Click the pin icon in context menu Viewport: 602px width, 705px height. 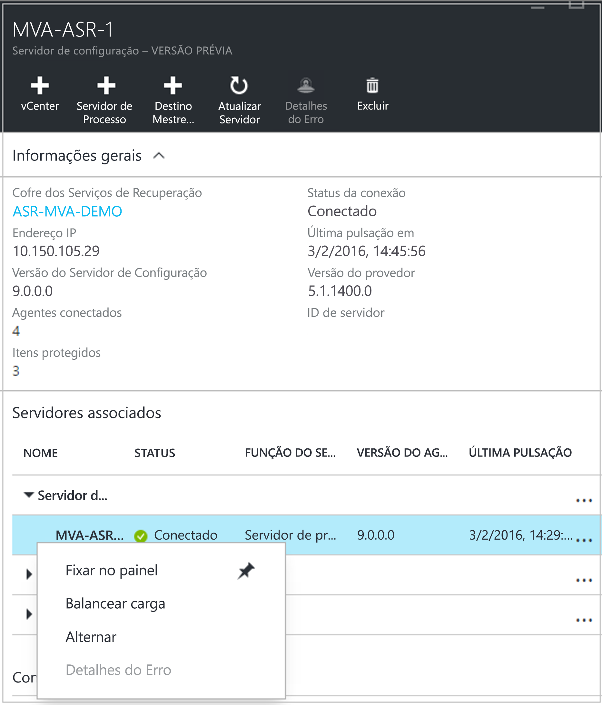[246, 571]
